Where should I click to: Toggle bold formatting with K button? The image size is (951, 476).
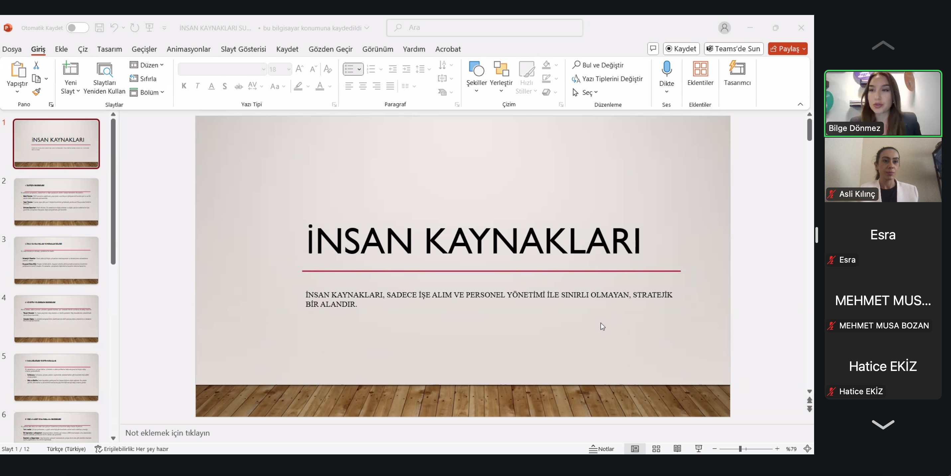coord(184,86)
